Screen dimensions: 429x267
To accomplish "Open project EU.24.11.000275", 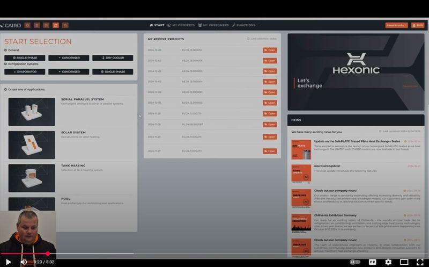I will 270,113.
